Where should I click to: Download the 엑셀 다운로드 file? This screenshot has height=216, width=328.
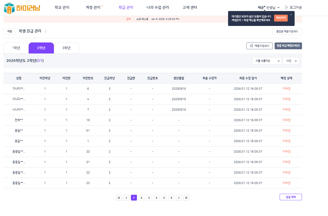tap(259, 46)
